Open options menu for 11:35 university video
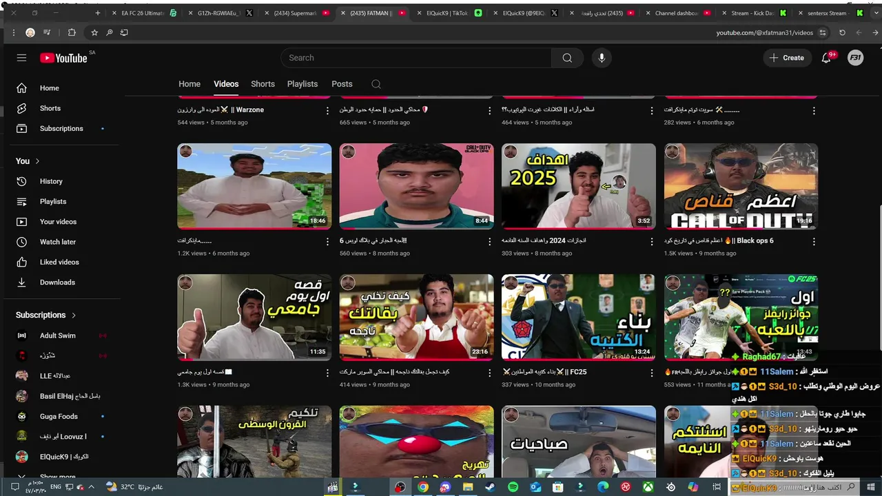 click(x=327, y=373)
